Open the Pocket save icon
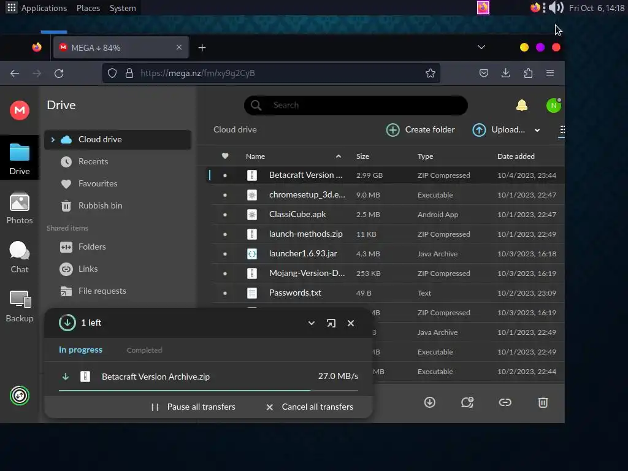 point(484,73)
